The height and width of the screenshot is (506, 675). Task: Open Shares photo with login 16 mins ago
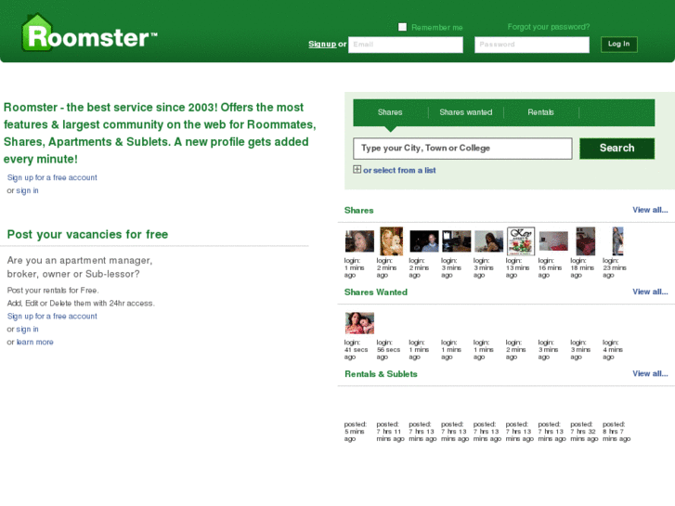553,241
